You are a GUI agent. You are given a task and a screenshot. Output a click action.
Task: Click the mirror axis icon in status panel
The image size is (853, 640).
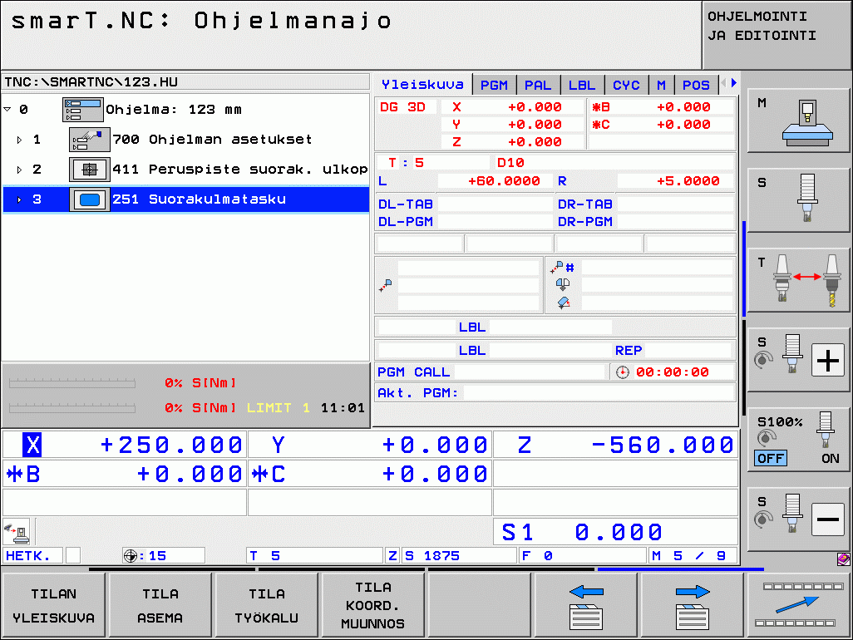pos(563,284)
